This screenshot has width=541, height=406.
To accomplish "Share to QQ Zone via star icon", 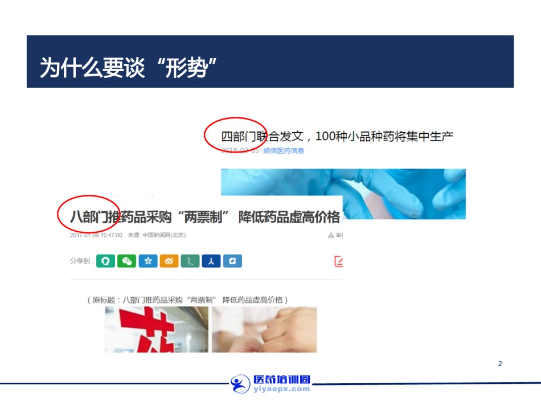I will [x=148, y=261].
